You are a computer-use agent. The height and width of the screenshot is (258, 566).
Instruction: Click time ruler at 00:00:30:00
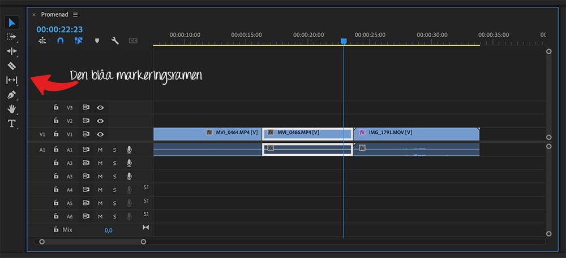[432, 35]
